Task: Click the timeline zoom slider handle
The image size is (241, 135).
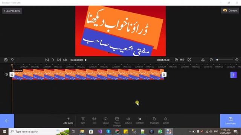Action: click(217, 60)
